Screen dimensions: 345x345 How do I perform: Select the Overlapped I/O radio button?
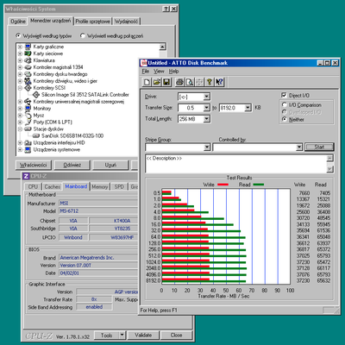285,112
